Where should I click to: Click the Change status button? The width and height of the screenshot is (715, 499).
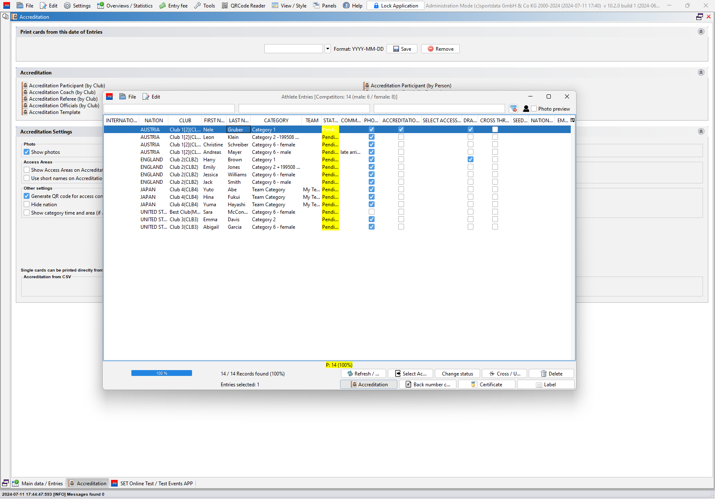tap(457, 374)
